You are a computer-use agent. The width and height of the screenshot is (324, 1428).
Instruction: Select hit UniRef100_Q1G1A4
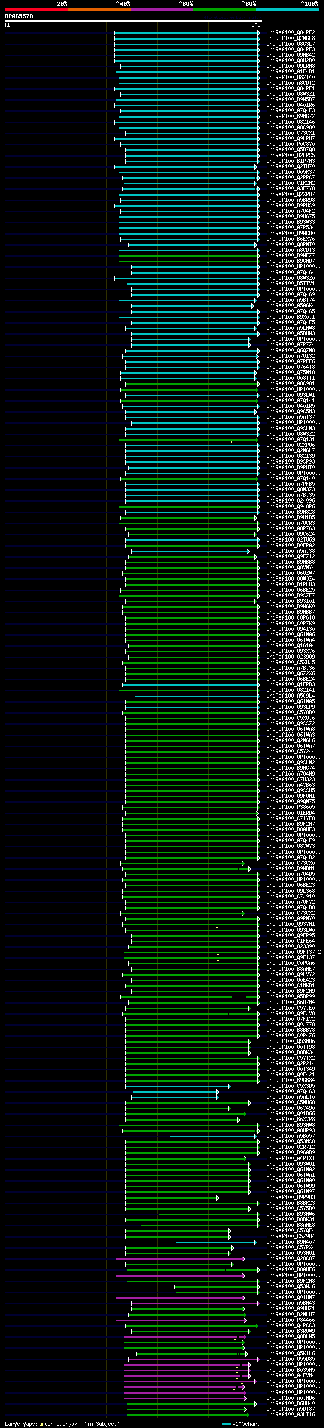click(x=290, y=645)
